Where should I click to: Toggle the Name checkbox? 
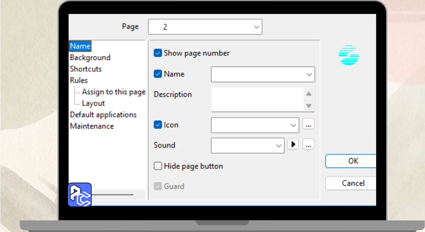pos(158,74)
